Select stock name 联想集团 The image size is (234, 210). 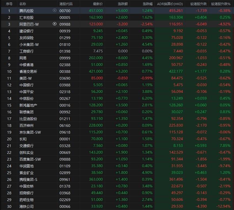pyautogui.click(x=27, y=112)
